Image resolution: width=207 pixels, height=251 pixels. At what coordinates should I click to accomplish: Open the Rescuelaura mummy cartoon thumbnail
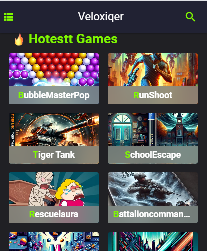pos(54,189)
